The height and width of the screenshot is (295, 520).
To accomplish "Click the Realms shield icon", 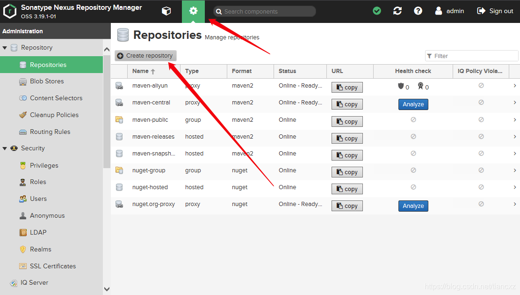I will tap(23, 249).
